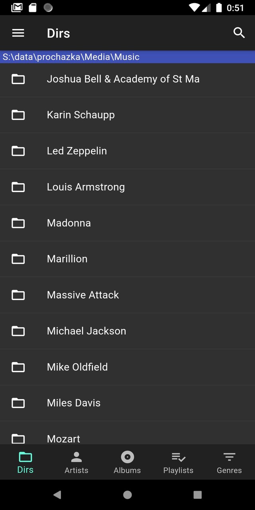Screen dimensions: 255x510
Task: Select the Dirs tab
Action: 25,463
